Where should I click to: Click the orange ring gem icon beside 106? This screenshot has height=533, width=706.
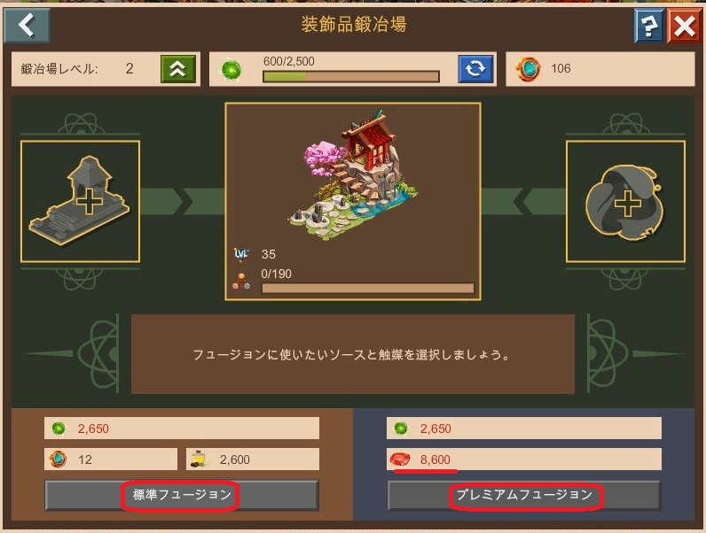pyautogui.click(x=528, y=69)
